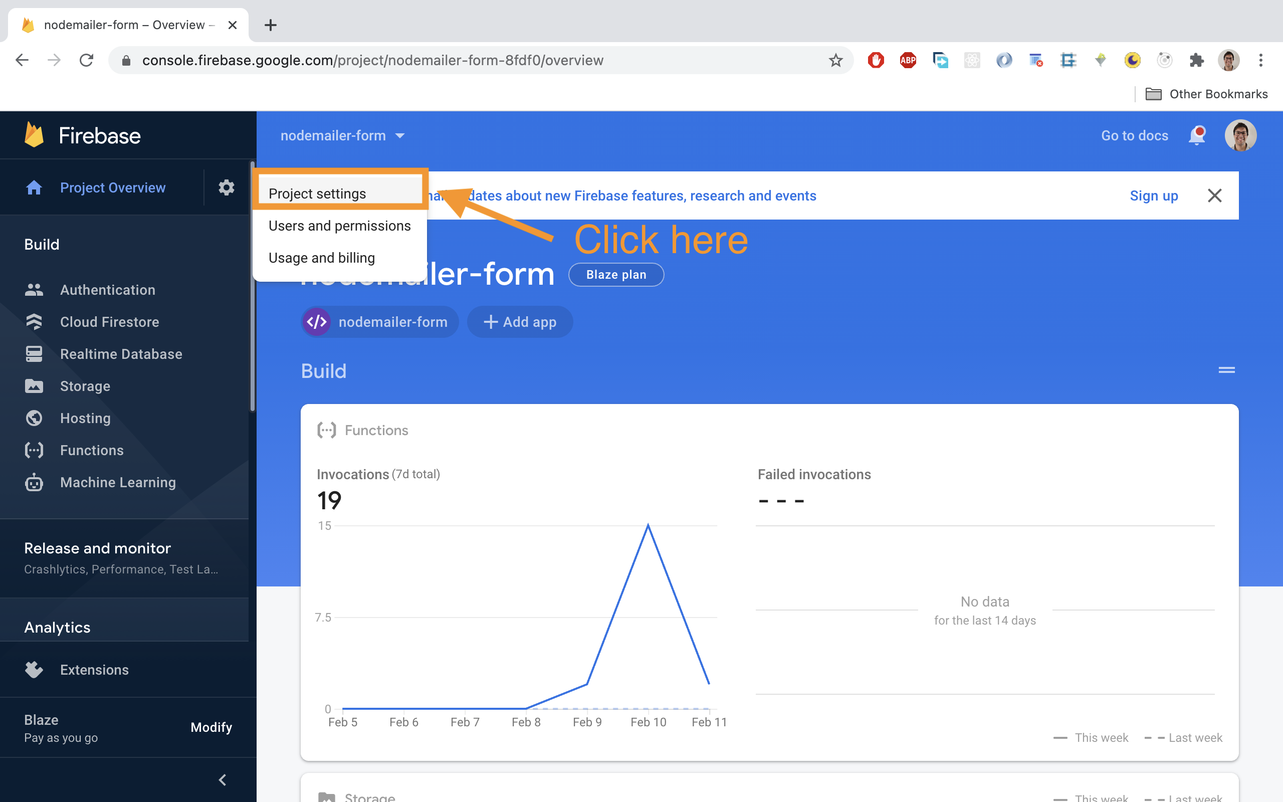This screenshot has height=802, width=1283.
Task: Open the Hosting panel
Action: click(x=85, y=418)
